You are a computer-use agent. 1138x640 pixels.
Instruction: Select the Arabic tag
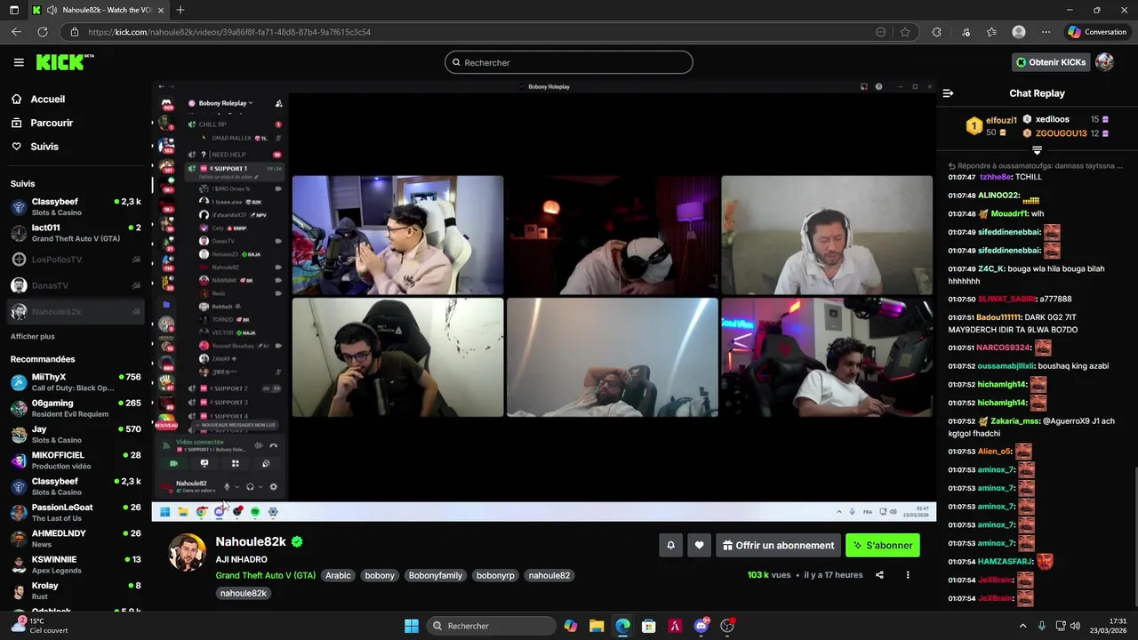[338, 575]
